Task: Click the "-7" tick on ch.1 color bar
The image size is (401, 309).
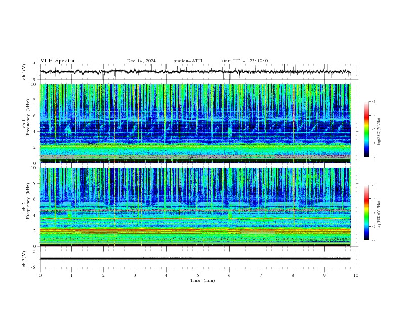Action: [374, 157]
